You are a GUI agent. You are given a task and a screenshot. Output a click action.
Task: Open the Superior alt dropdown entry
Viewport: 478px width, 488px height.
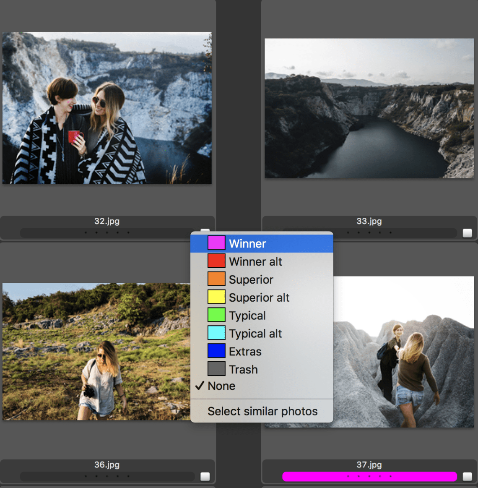259,297
